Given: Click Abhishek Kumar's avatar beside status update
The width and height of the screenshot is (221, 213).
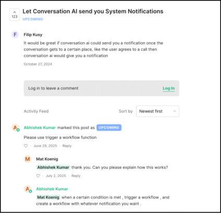Looking at the screenshot, I should 16,128.
